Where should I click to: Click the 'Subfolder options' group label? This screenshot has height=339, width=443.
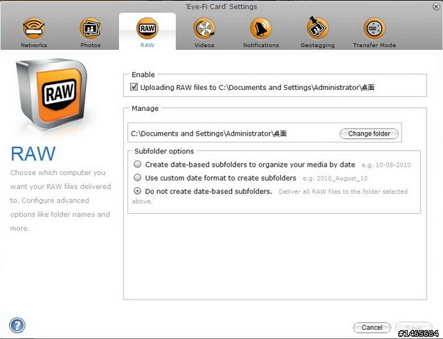pyautogui.click(x=164, y=151)
